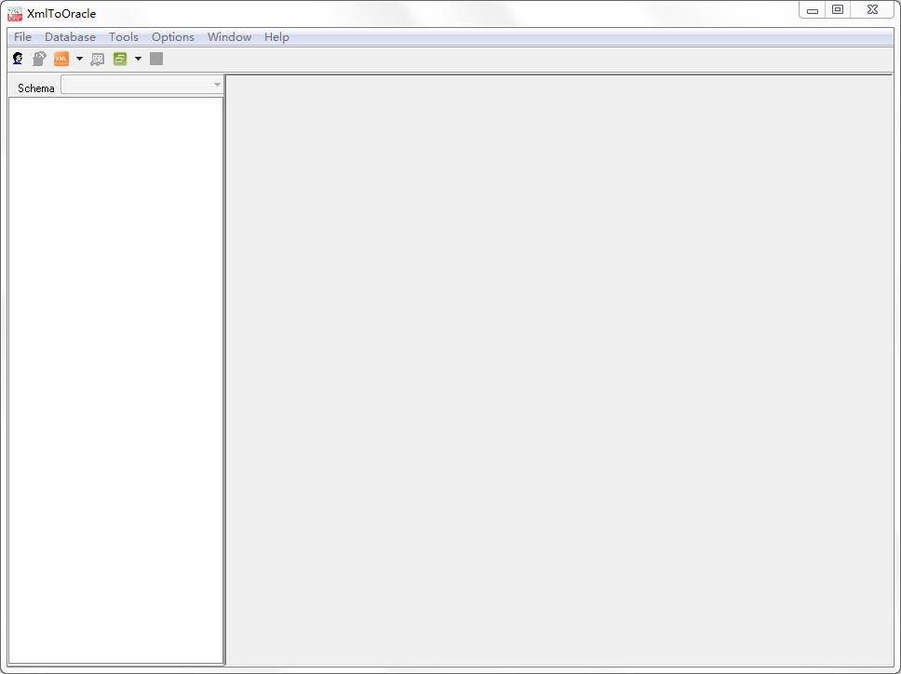Open the Help menu
Screen dimensions: 901x674
[276, 37]
